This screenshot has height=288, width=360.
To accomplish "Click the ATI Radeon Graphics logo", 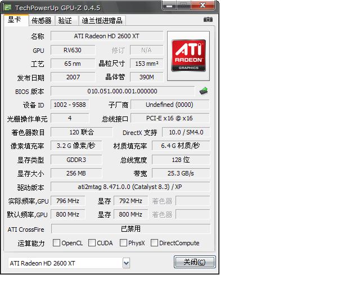I will [188, 56].
